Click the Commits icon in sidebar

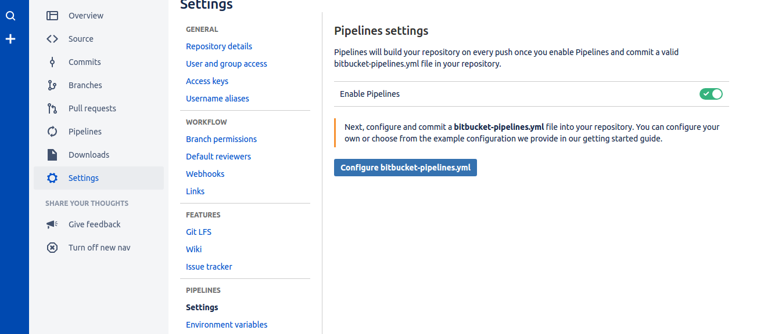pyautogui.click(x=52, y=62)
